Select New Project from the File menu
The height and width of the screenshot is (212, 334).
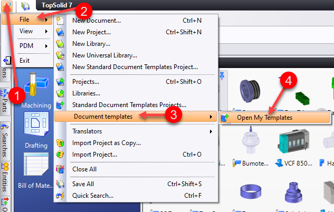coord(96,32)
